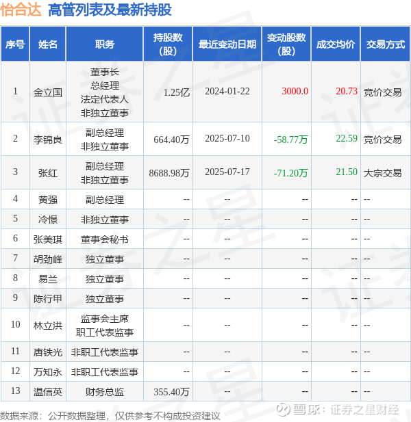This screenshot has width=411, height=422.
Task: Select the 职务 column header
Action: 105,44
